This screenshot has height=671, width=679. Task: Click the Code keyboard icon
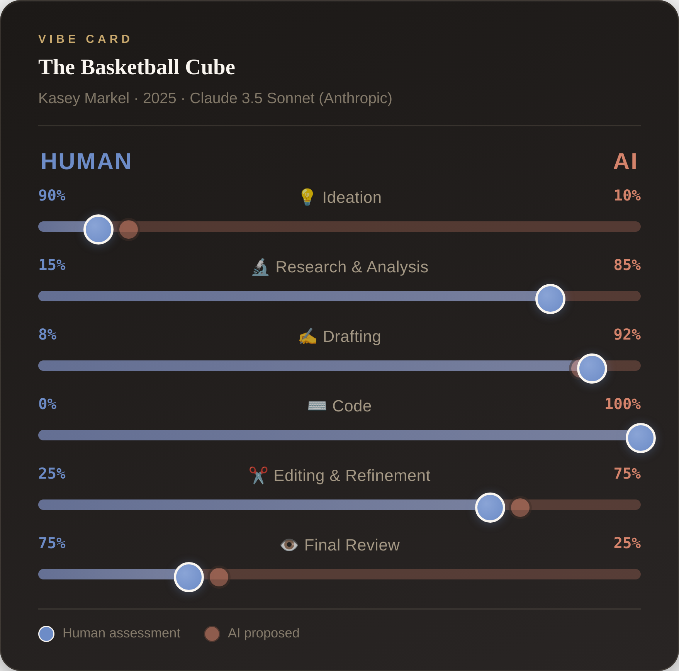[317, 406]
